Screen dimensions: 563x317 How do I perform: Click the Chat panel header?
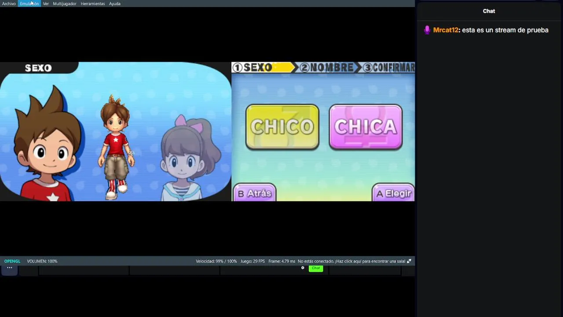coord(489,11)
